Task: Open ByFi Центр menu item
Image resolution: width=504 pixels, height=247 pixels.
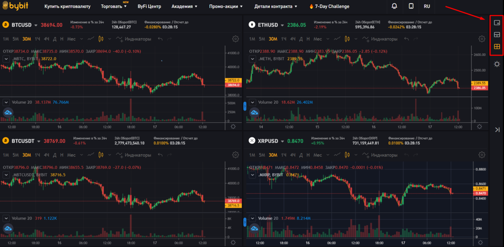Action: pos(149,7)
